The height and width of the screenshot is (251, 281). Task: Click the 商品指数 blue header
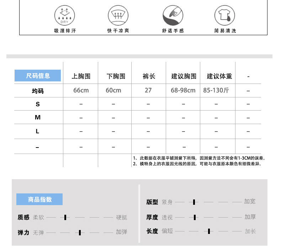pos(39,199)
